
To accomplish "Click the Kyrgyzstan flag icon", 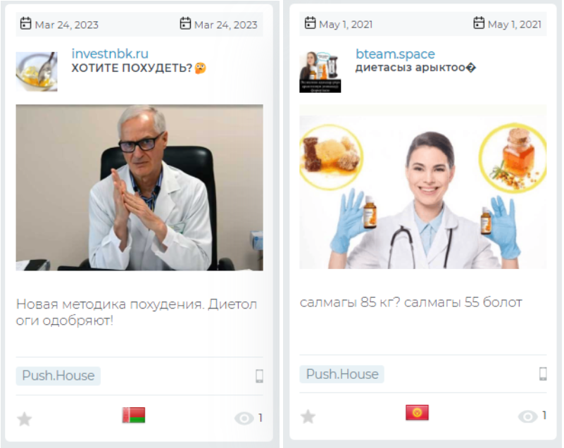I will pos(418,412).
